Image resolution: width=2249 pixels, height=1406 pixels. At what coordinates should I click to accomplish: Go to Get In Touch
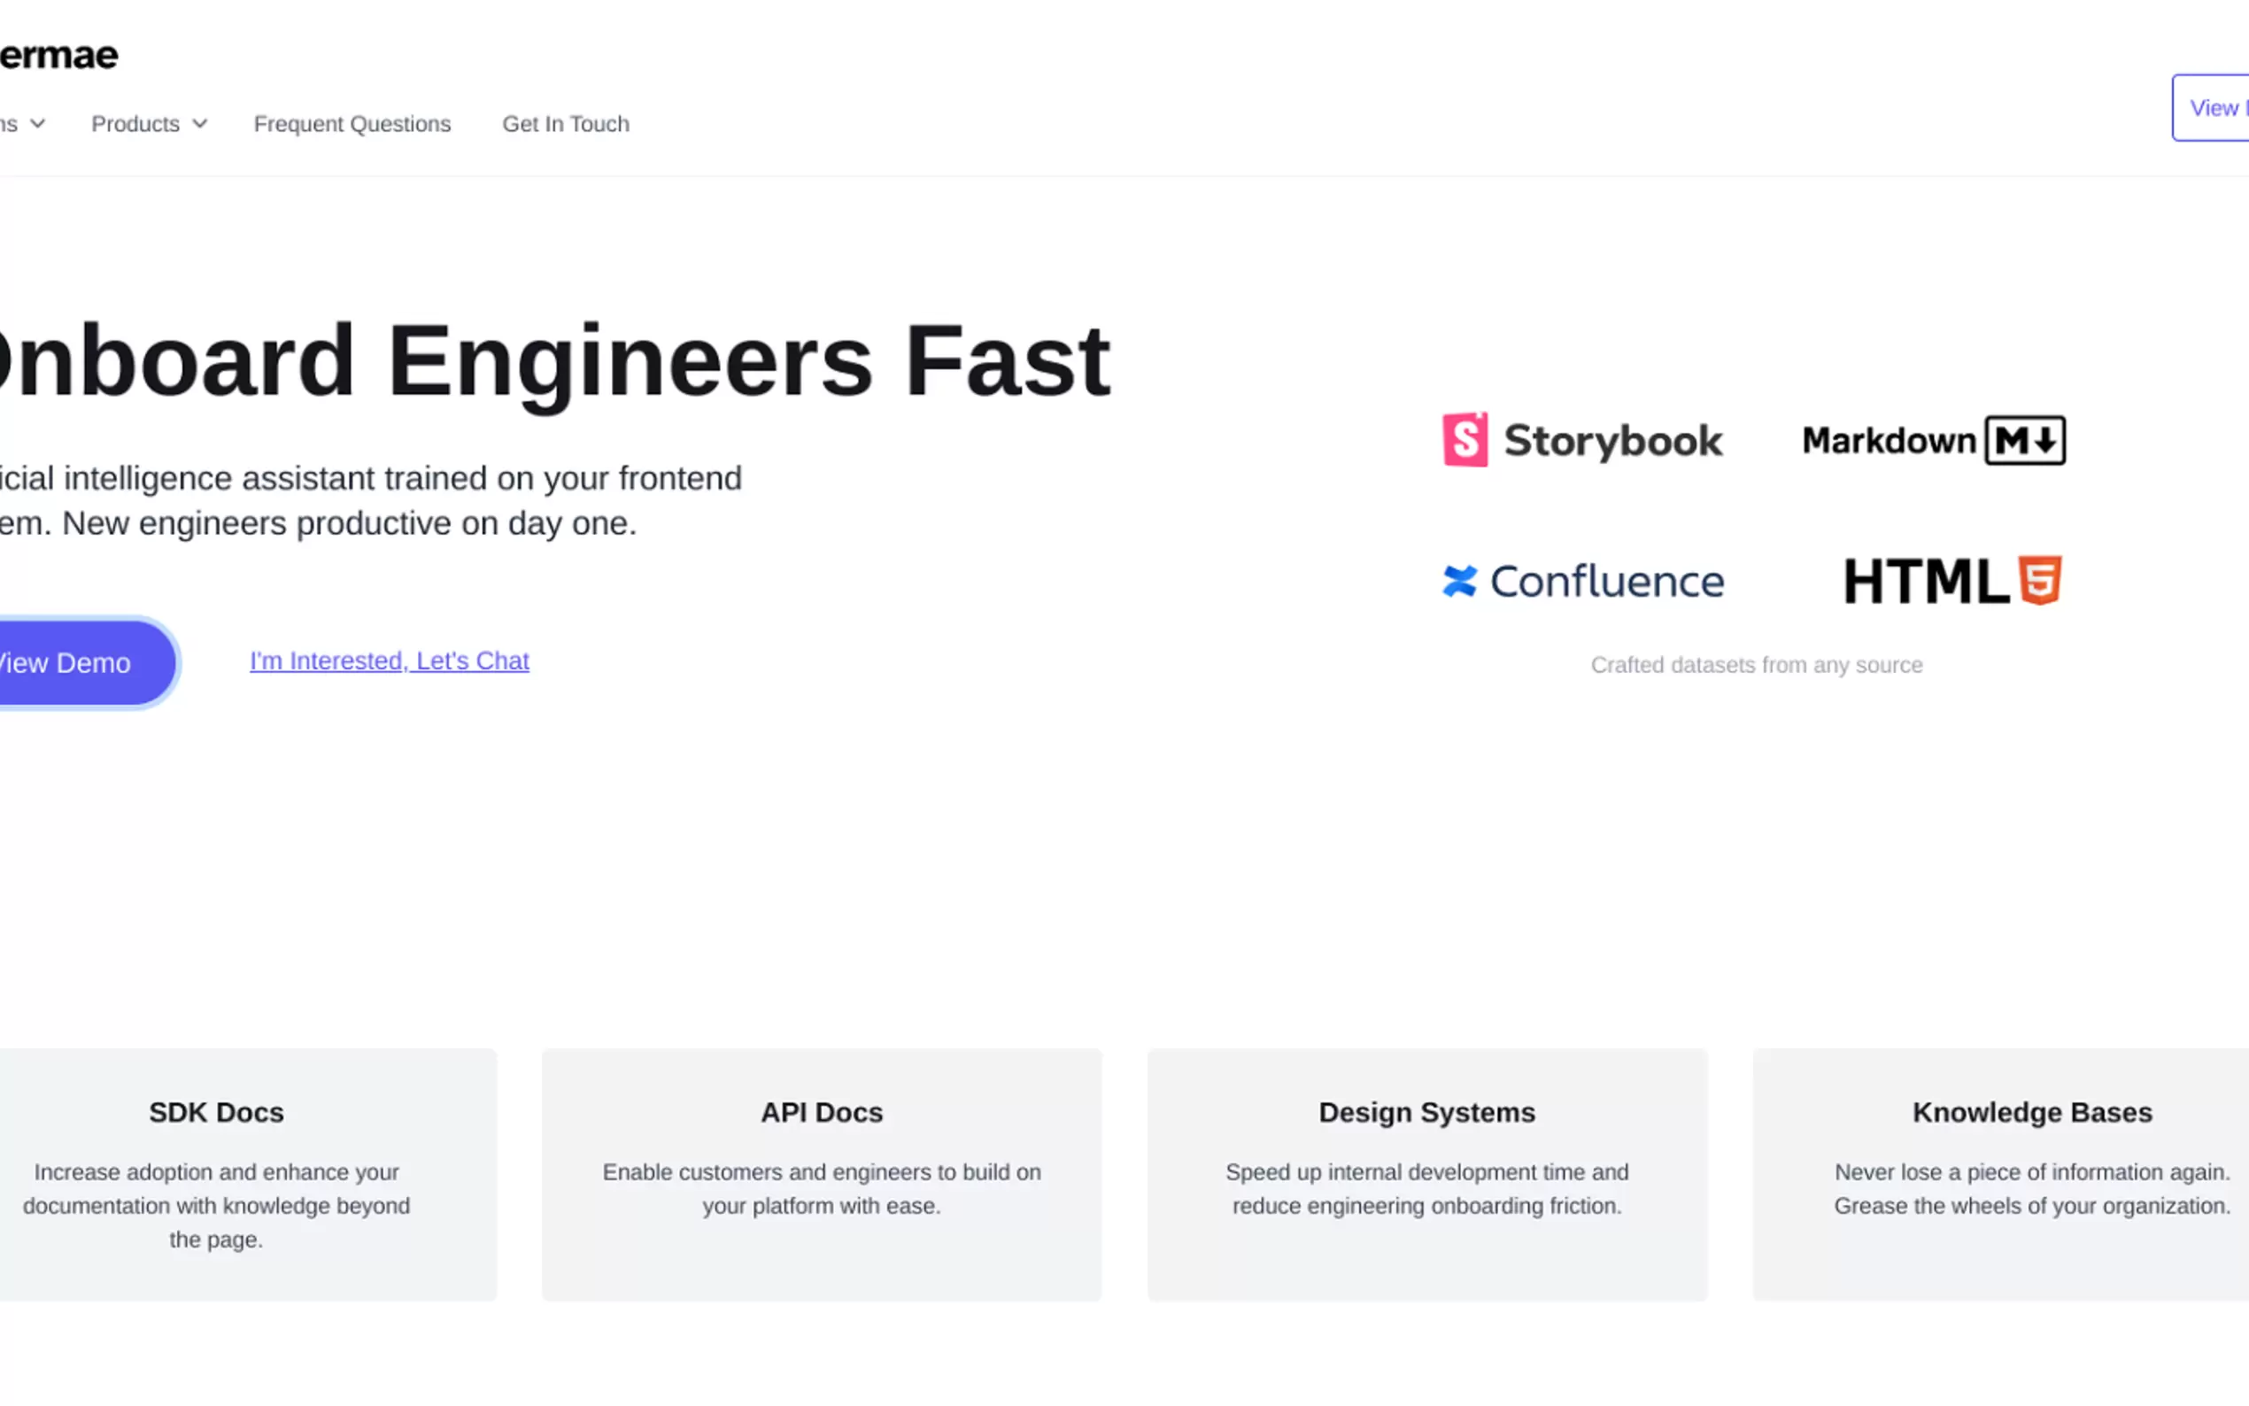[565, 124]
